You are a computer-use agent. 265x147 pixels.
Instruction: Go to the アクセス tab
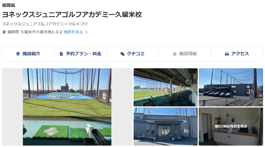(x=237, y=54)
